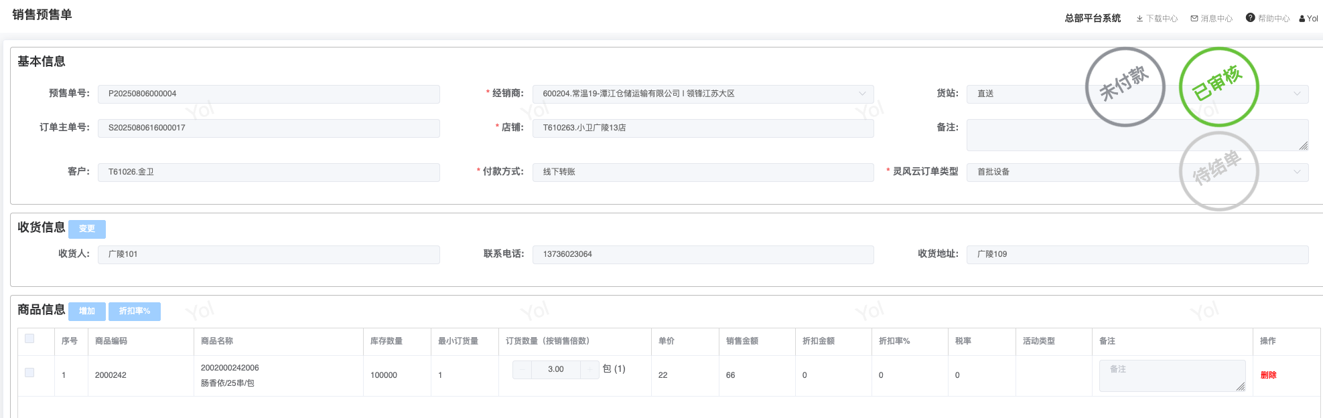Click the 订货数量 field showing 3.00

(x=556, y=369)
